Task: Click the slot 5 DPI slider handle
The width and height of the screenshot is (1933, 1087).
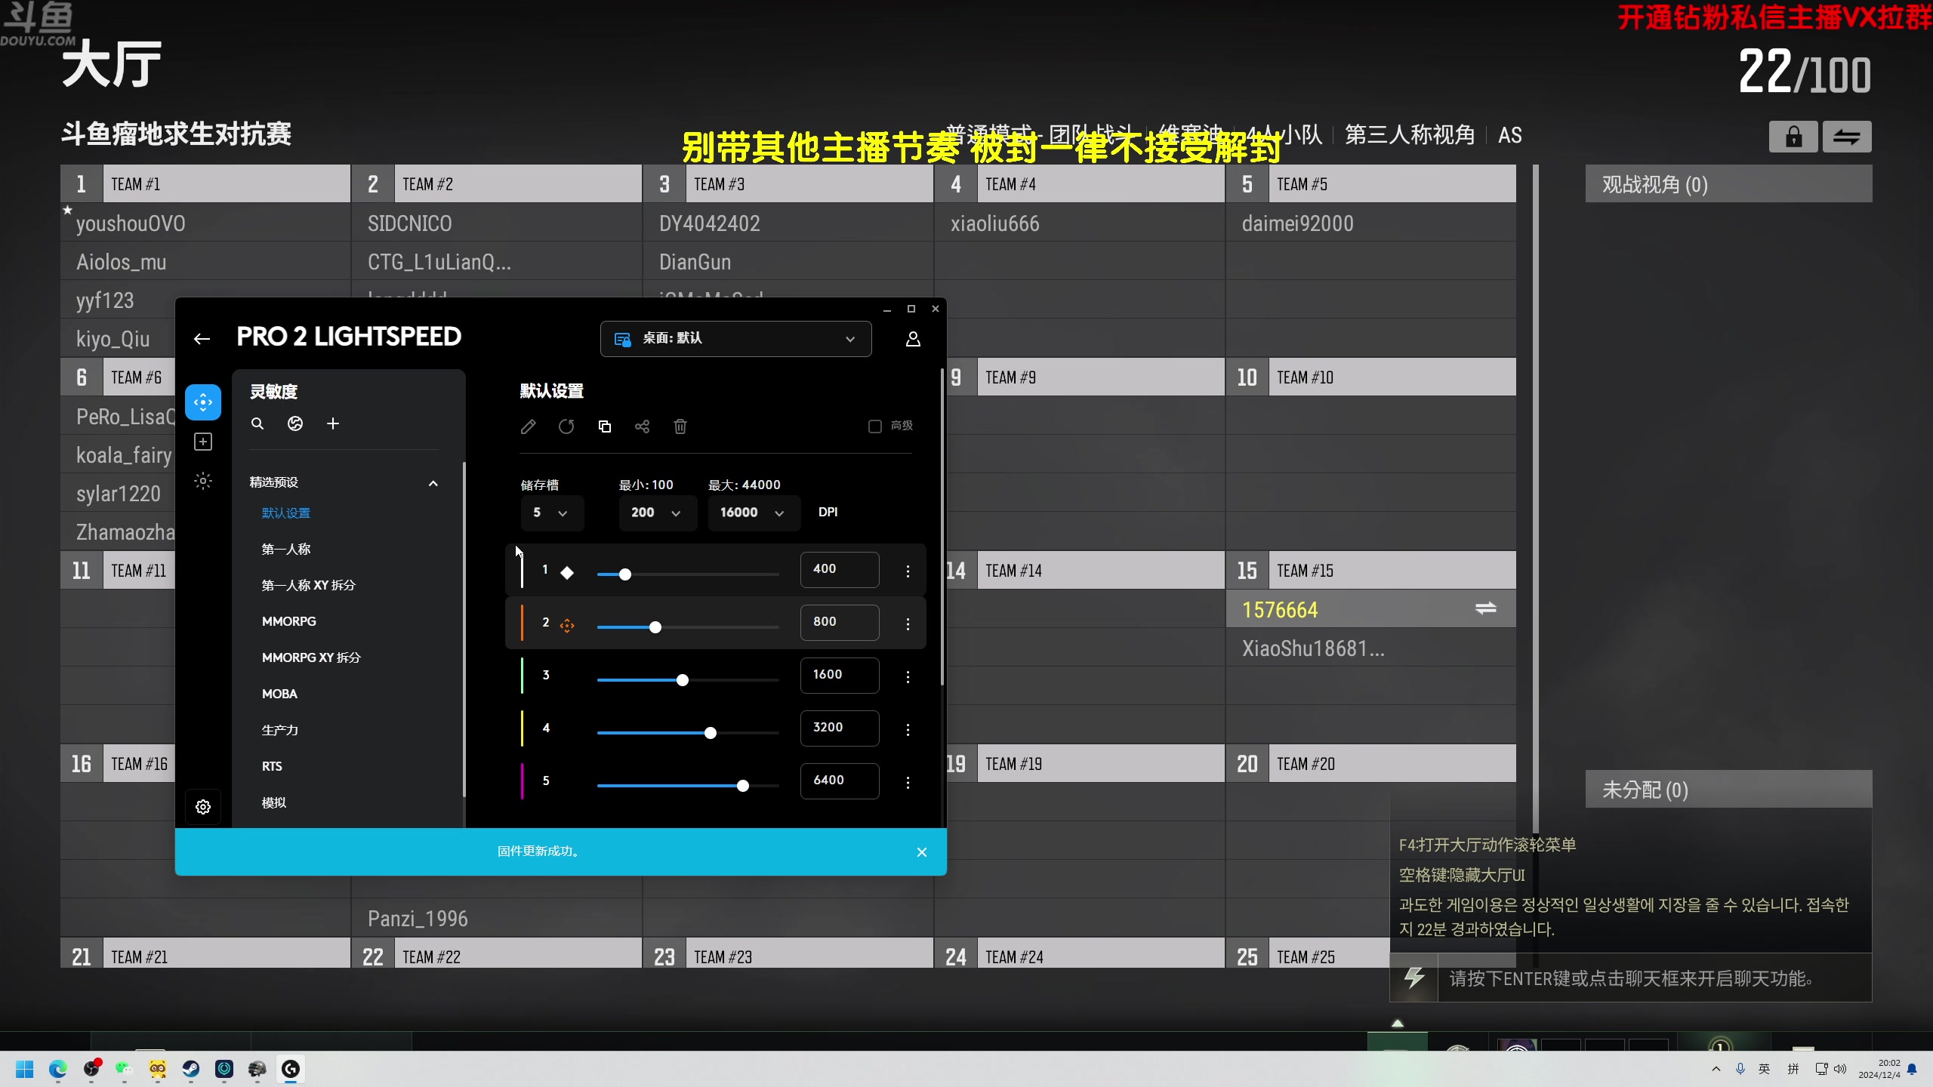Action: [743, 786]
